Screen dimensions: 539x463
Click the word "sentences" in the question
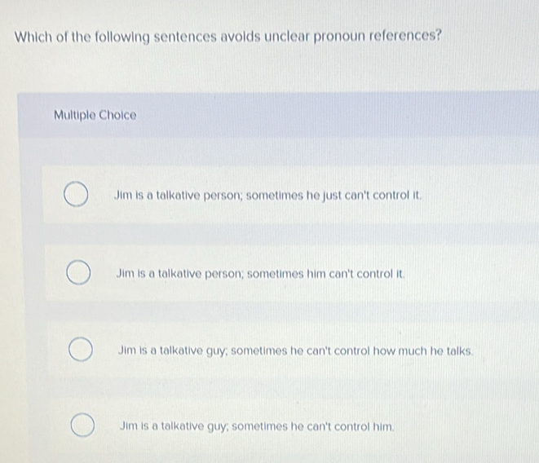185,37
